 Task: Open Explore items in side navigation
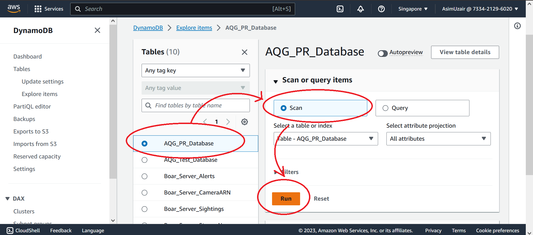pyautogui.click(x=40, y=94)
